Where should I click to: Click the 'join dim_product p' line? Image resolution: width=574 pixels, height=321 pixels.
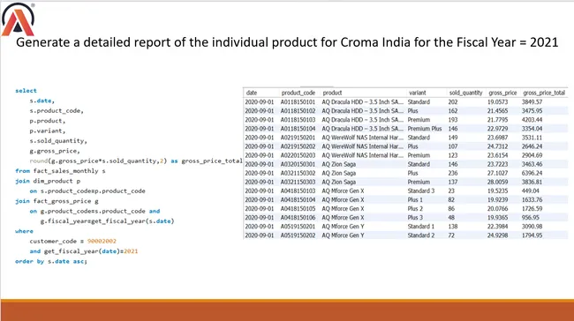[48, 181]
